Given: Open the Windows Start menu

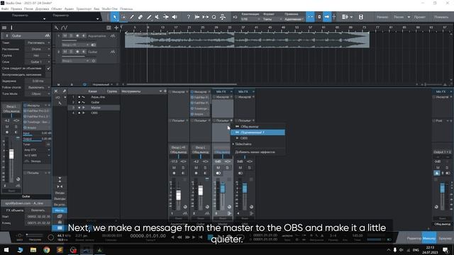Looking at the screenshot, I should pos(6,250).
